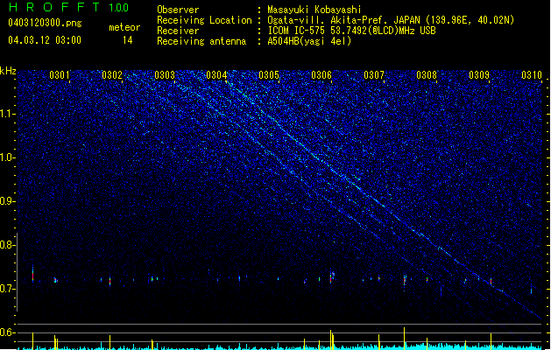Click the date stamp 04.03.12 03:00
The image size is (551, 350).
[45, 40]
